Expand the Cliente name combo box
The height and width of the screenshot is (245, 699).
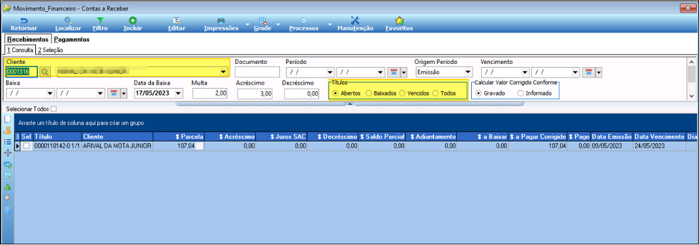point(223,72)
